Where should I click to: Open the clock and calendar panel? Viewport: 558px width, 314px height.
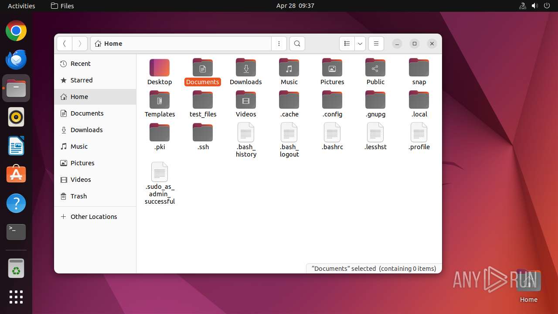pyautogui.click(x=295, y=6)
